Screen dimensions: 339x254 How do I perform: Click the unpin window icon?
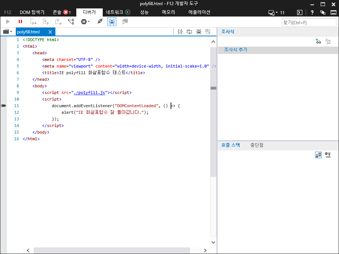click(323, 12)
